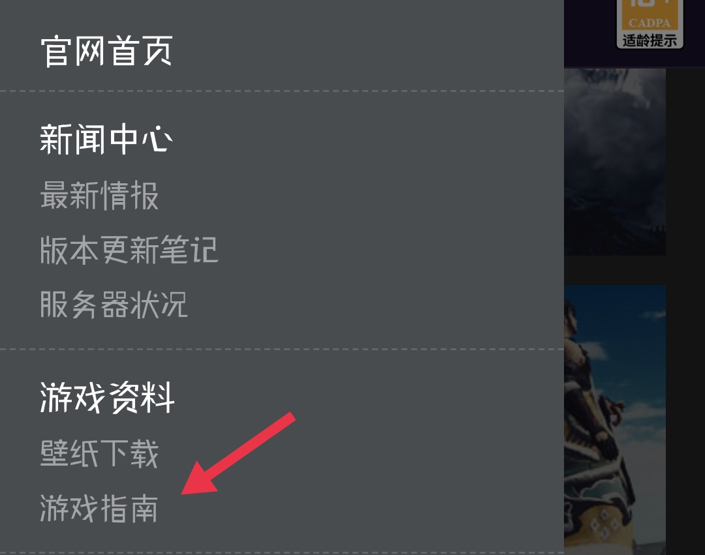Click the CADPA text on the gold badge

[650, 22]
